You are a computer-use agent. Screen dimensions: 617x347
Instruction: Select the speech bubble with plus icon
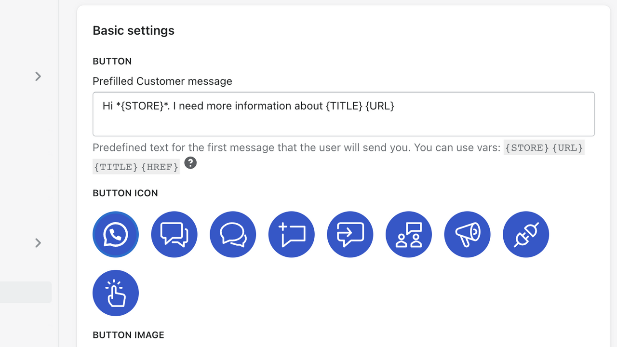[x=292, y=235]
